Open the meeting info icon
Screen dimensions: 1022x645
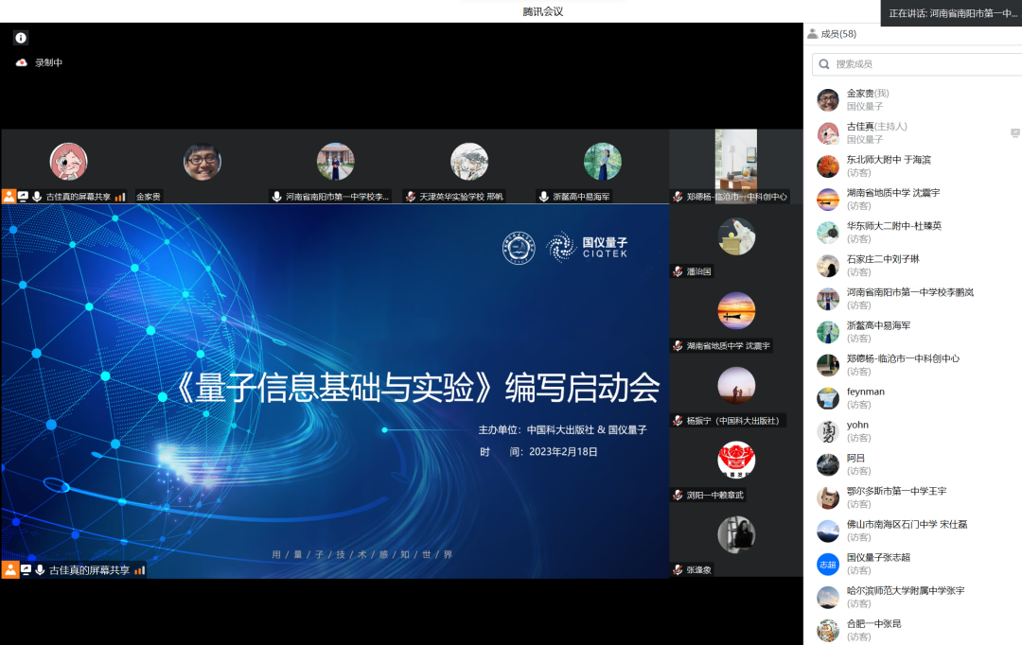click(x=21, y=38)
